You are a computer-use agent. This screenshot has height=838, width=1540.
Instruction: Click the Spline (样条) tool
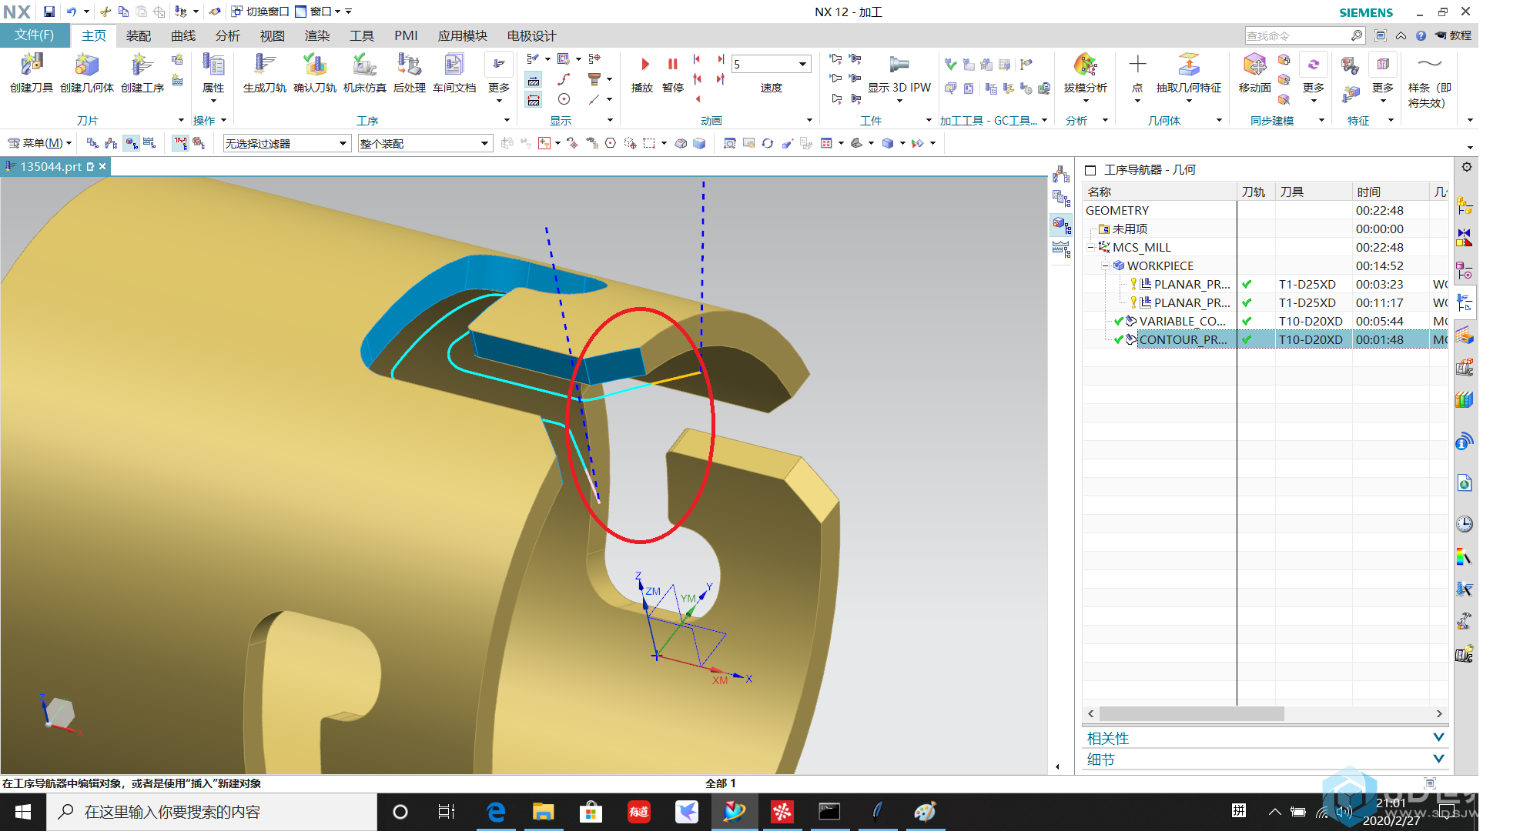point(1429,81)
